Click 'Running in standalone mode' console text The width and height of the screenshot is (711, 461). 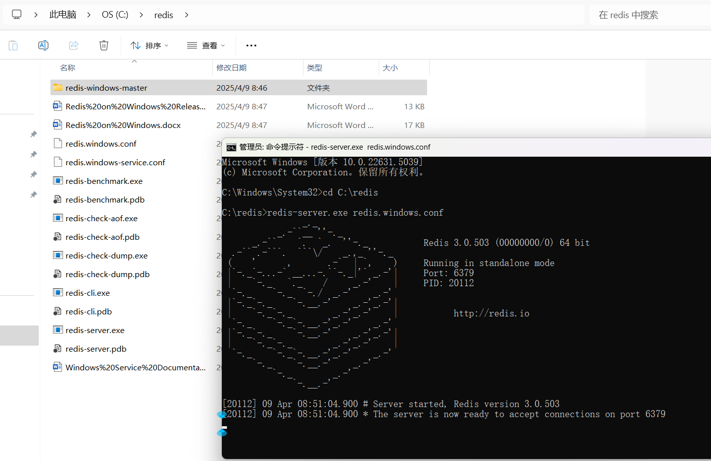489,263
